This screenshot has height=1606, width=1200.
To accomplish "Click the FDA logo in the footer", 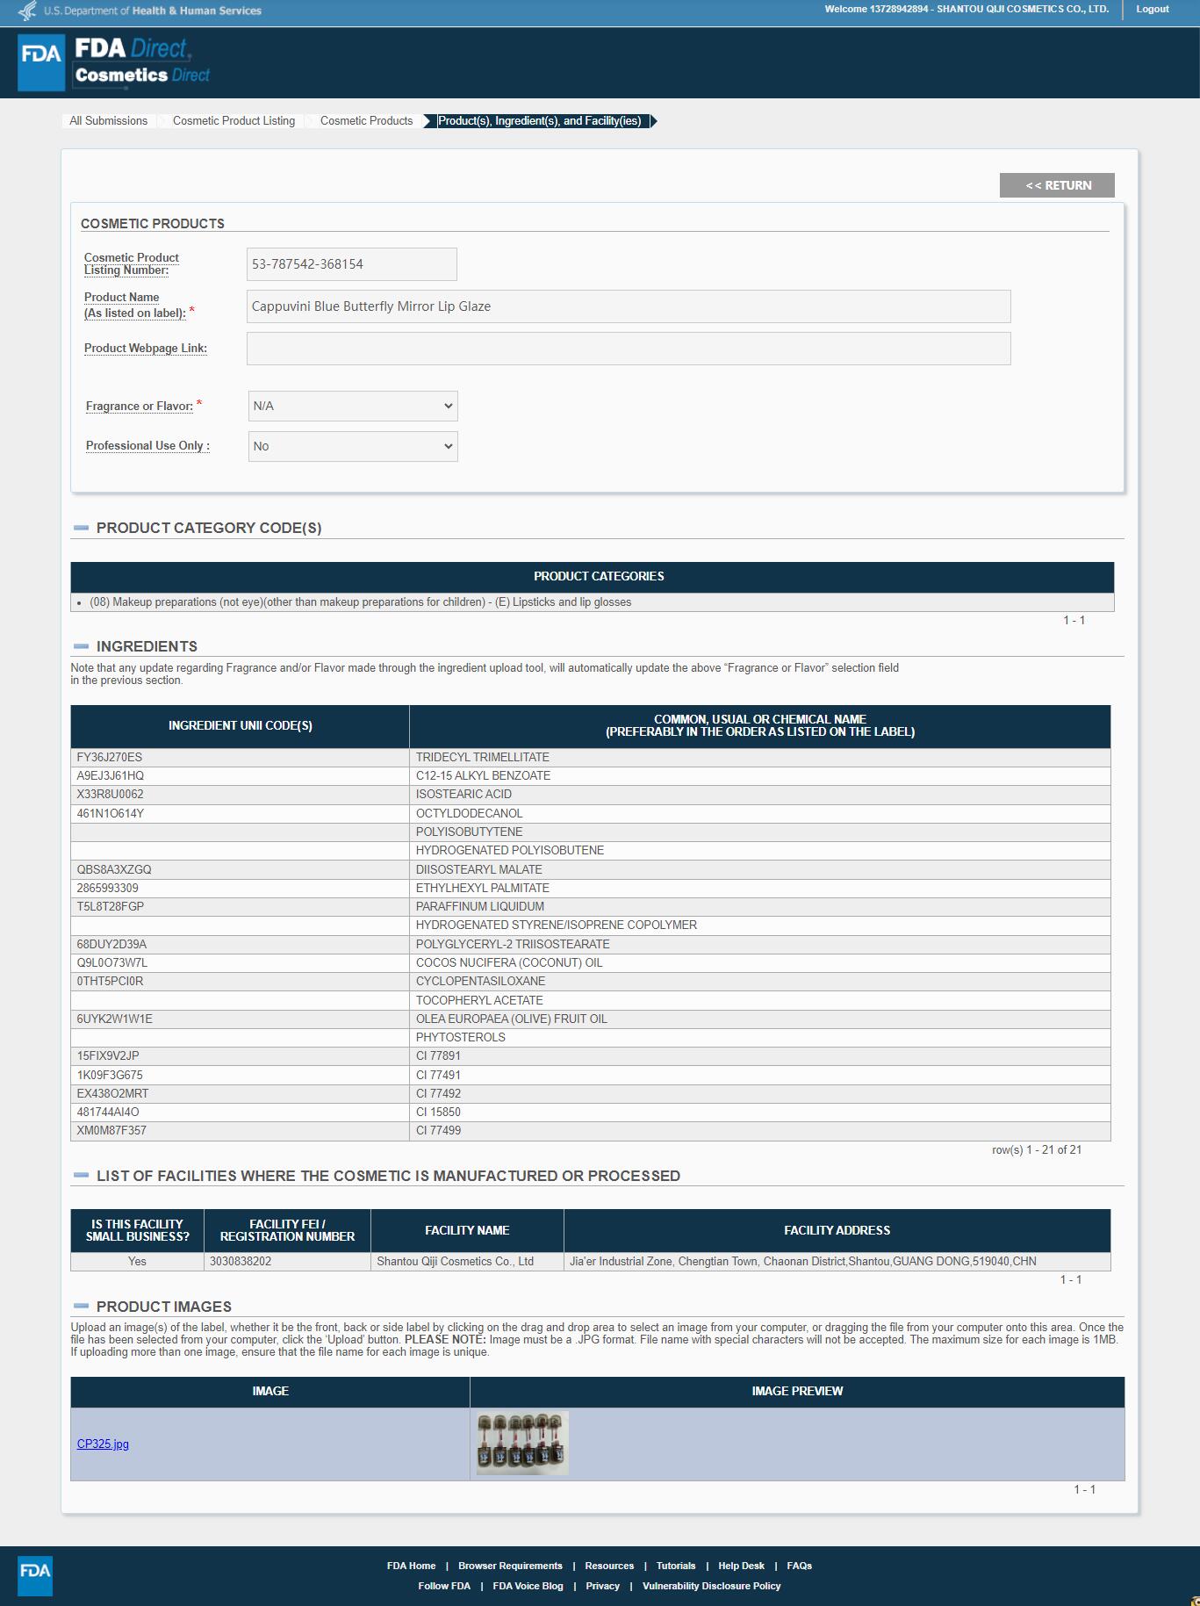I will [35, 1575].
